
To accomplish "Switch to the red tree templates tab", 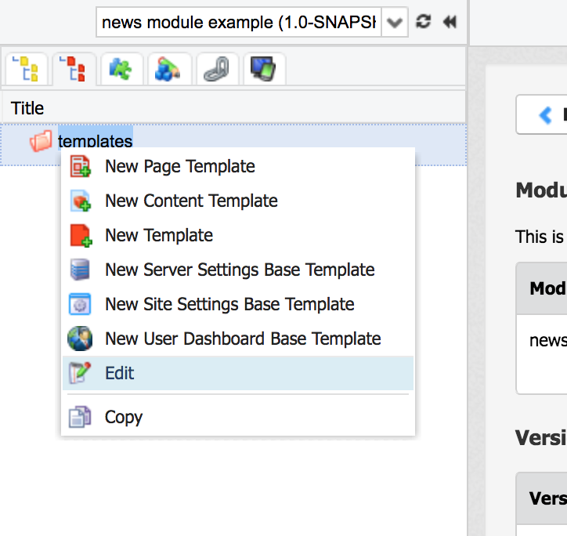I will [x=74, y=69].
